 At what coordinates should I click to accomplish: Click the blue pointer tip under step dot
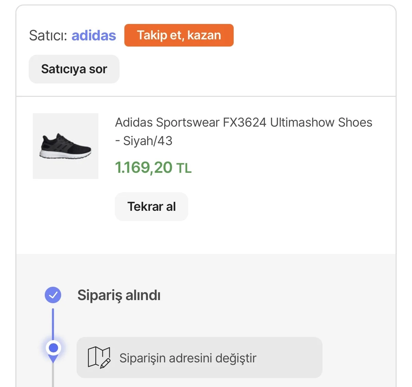click(x=53, y=359)
